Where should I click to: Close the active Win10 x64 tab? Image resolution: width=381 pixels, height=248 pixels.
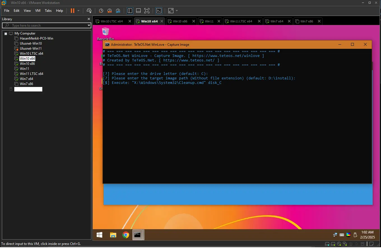[x=162, y=21]
